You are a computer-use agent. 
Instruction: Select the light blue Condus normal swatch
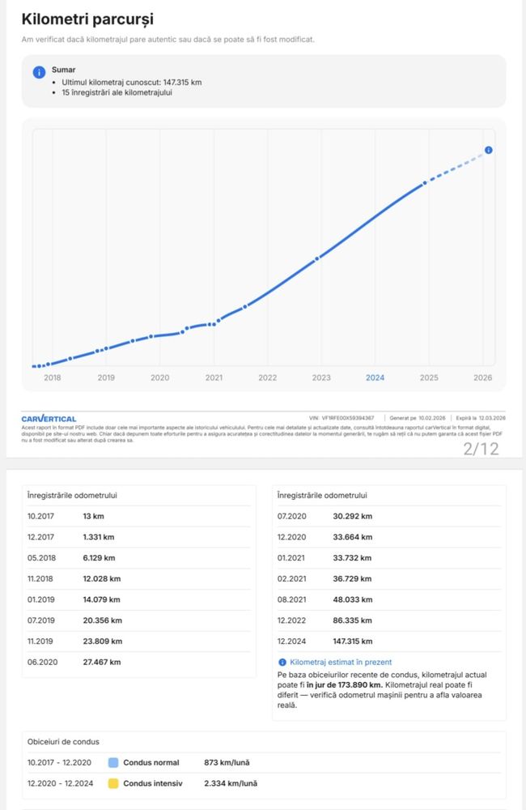click(x=113, y=762)
